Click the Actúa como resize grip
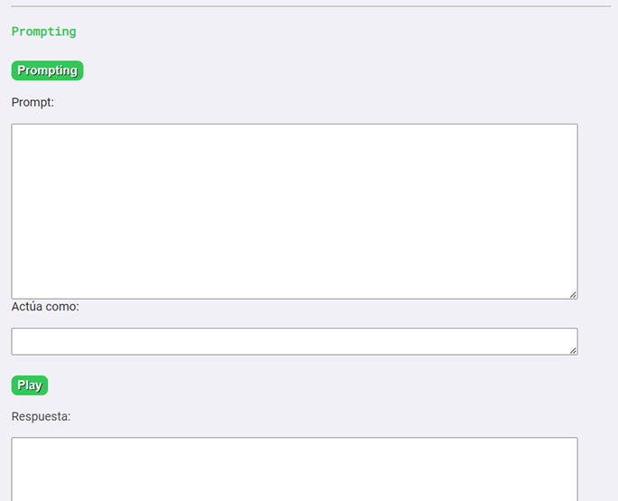 [x=573, y=350]
